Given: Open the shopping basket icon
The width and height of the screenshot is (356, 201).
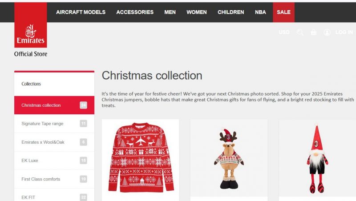Looking at the screenshot, I should [x=314, y=32].
